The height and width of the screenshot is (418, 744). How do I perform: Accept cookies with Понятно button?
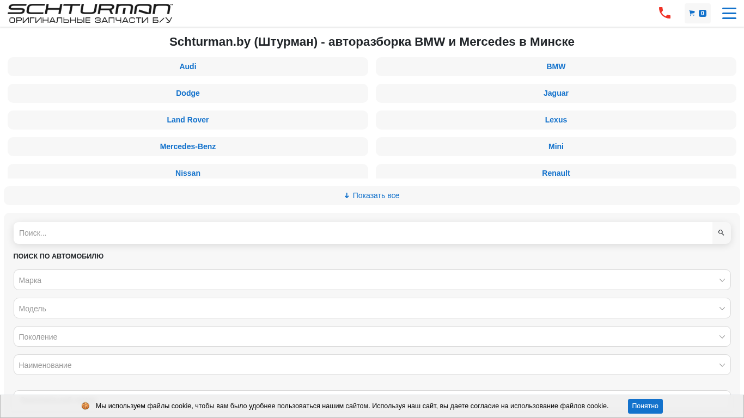click(645, 406)
